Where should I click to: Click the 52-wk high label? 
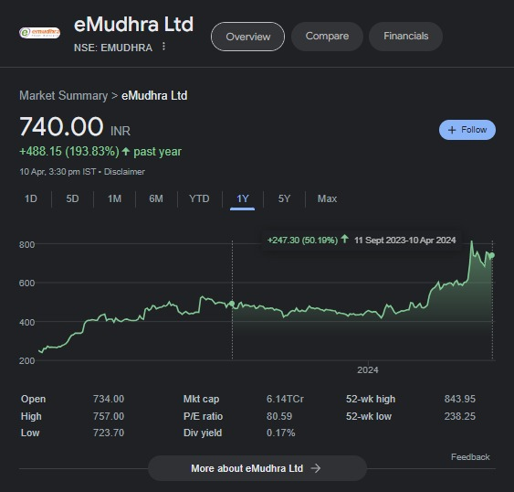(371, 399)
